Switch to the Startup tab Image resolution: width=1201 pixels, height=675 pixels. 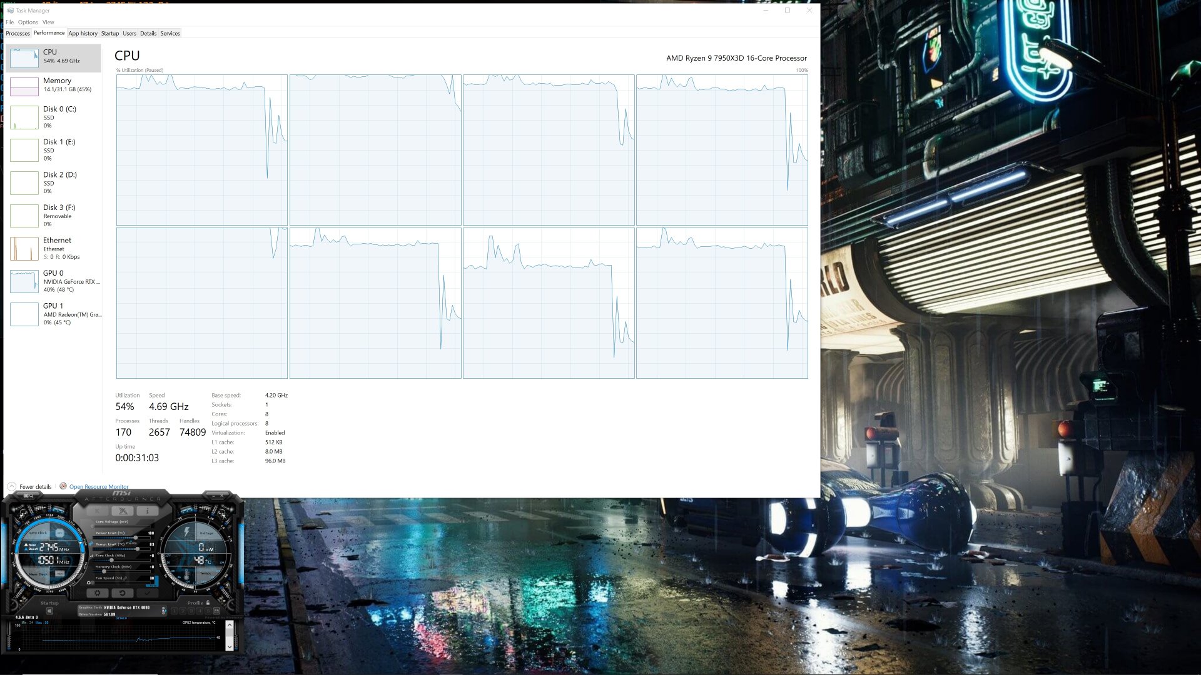109,34
